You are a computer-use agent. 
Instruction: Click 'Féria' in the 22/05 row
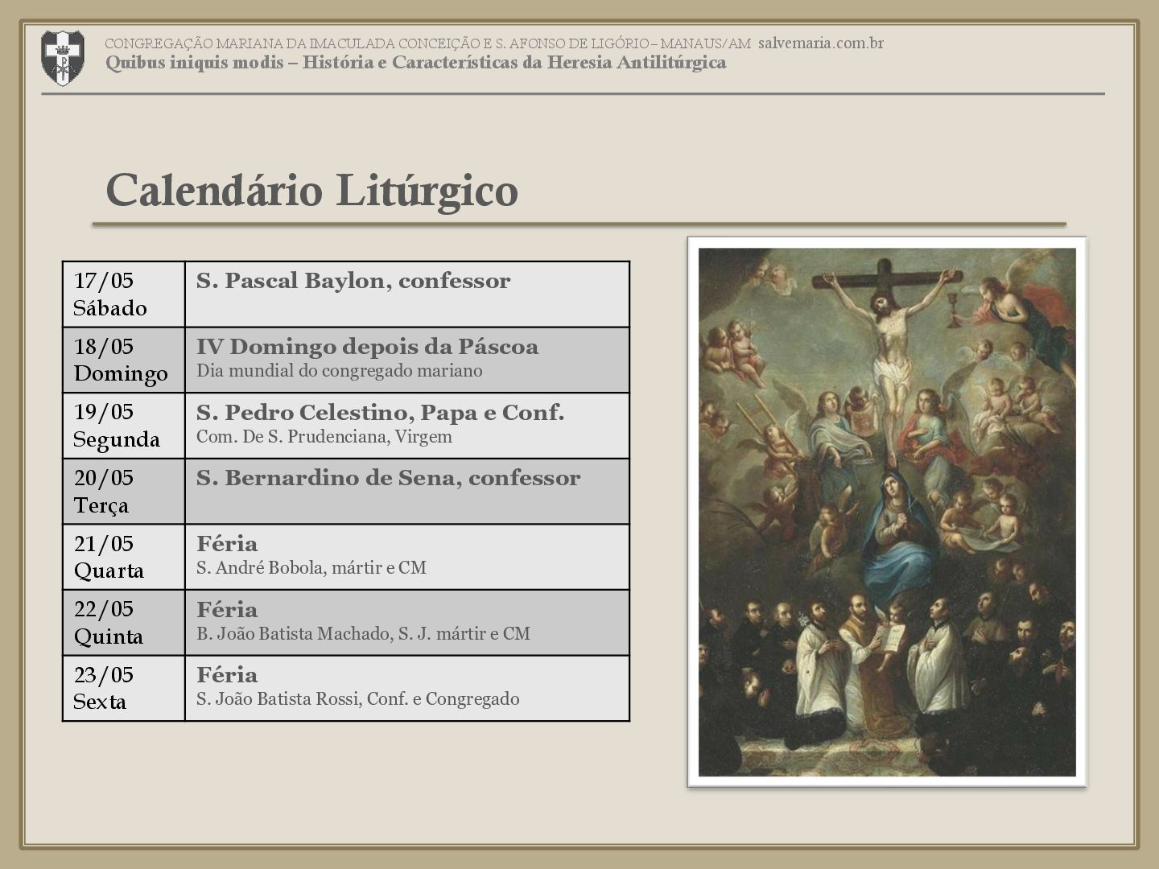227,610
